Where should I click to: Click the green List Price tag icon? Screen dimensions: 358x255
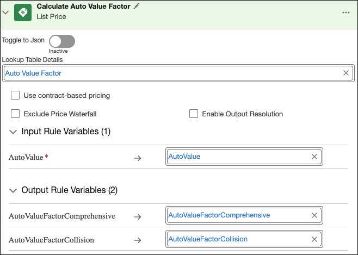(x=23, y=13)
